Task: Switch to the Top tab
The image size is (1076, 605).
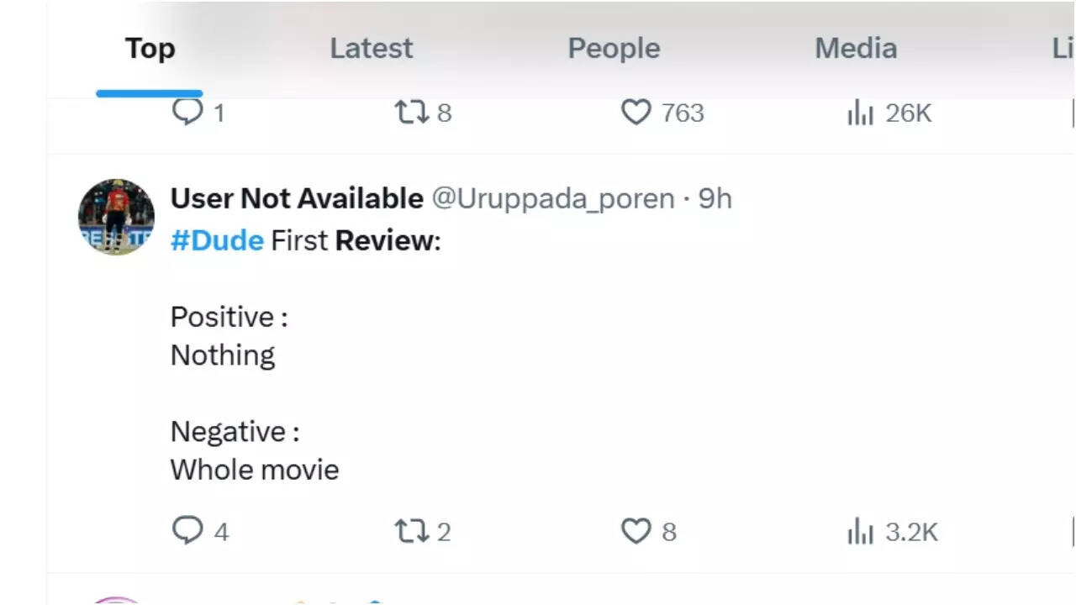Action: point(150,49)
